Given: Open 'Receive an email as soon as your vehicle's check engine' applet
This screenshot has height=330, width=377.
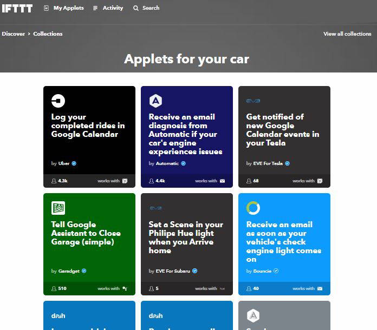Looking at the screenshot, I should 284,242.
